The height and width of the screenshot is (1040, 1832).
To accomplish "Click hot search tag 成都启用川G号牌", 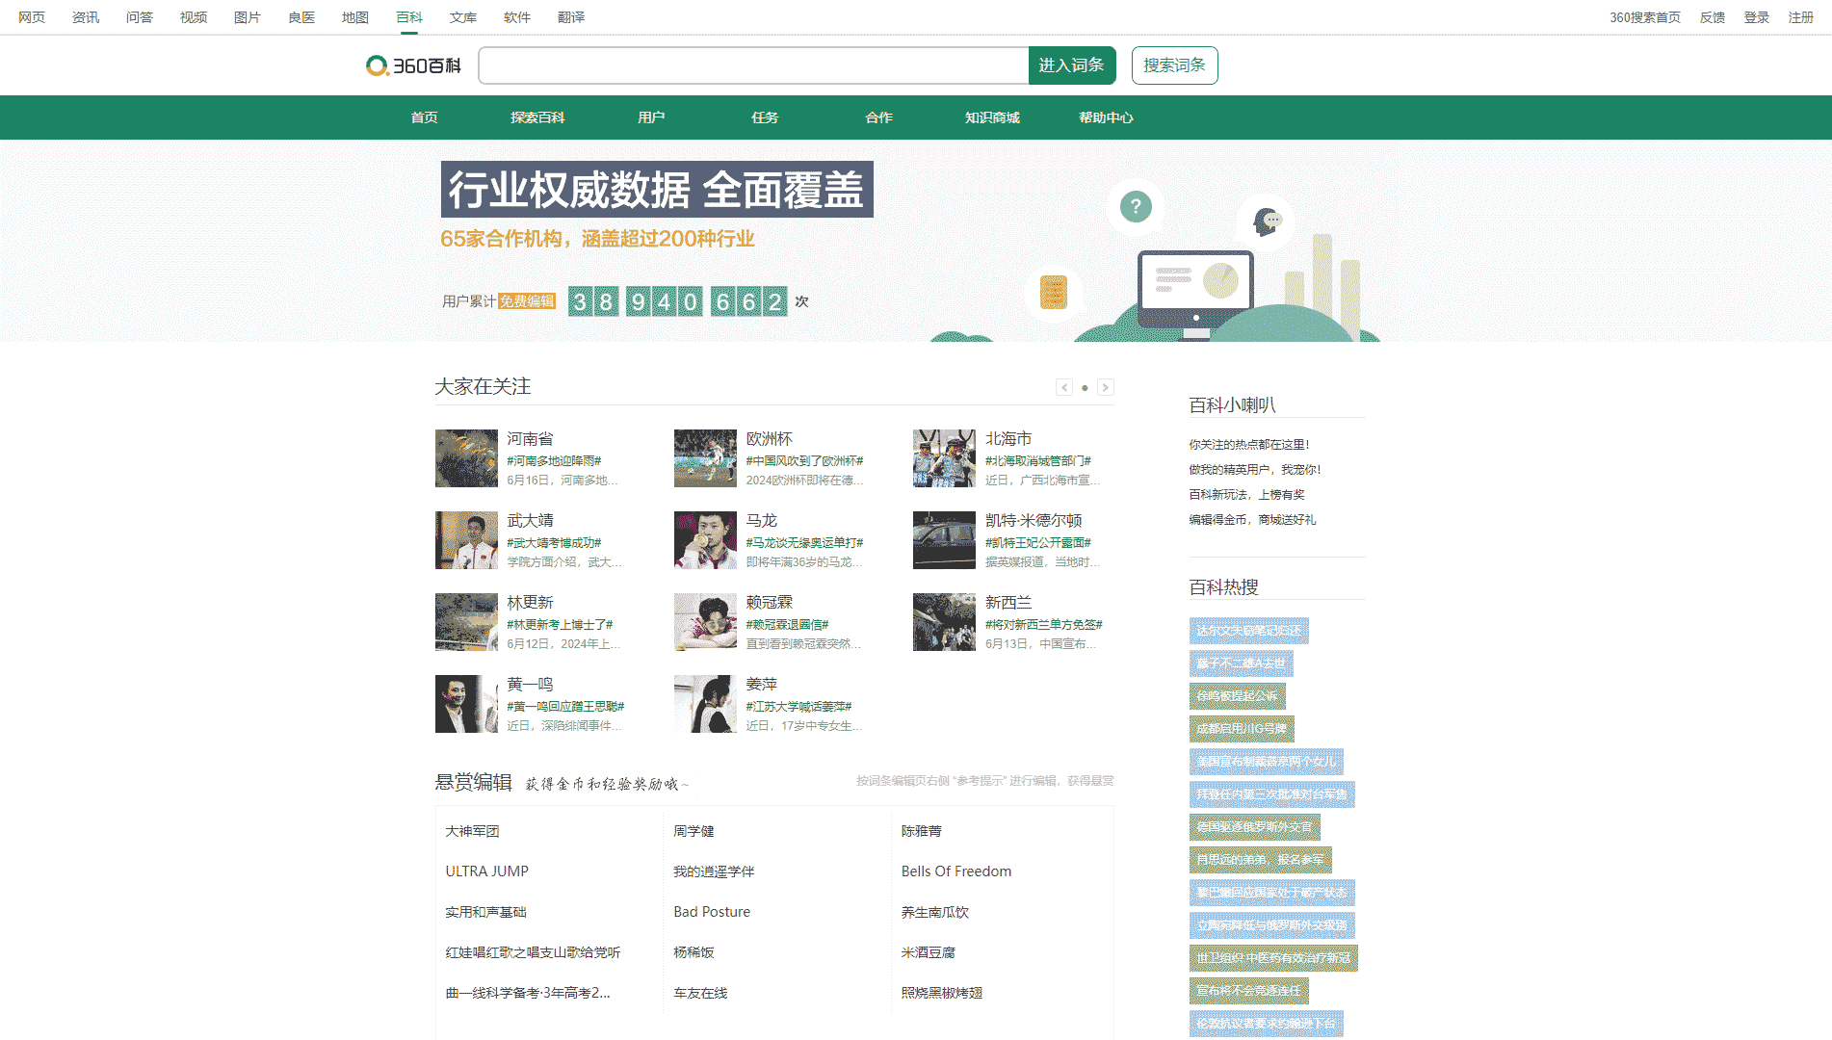I will [1242, 729].
